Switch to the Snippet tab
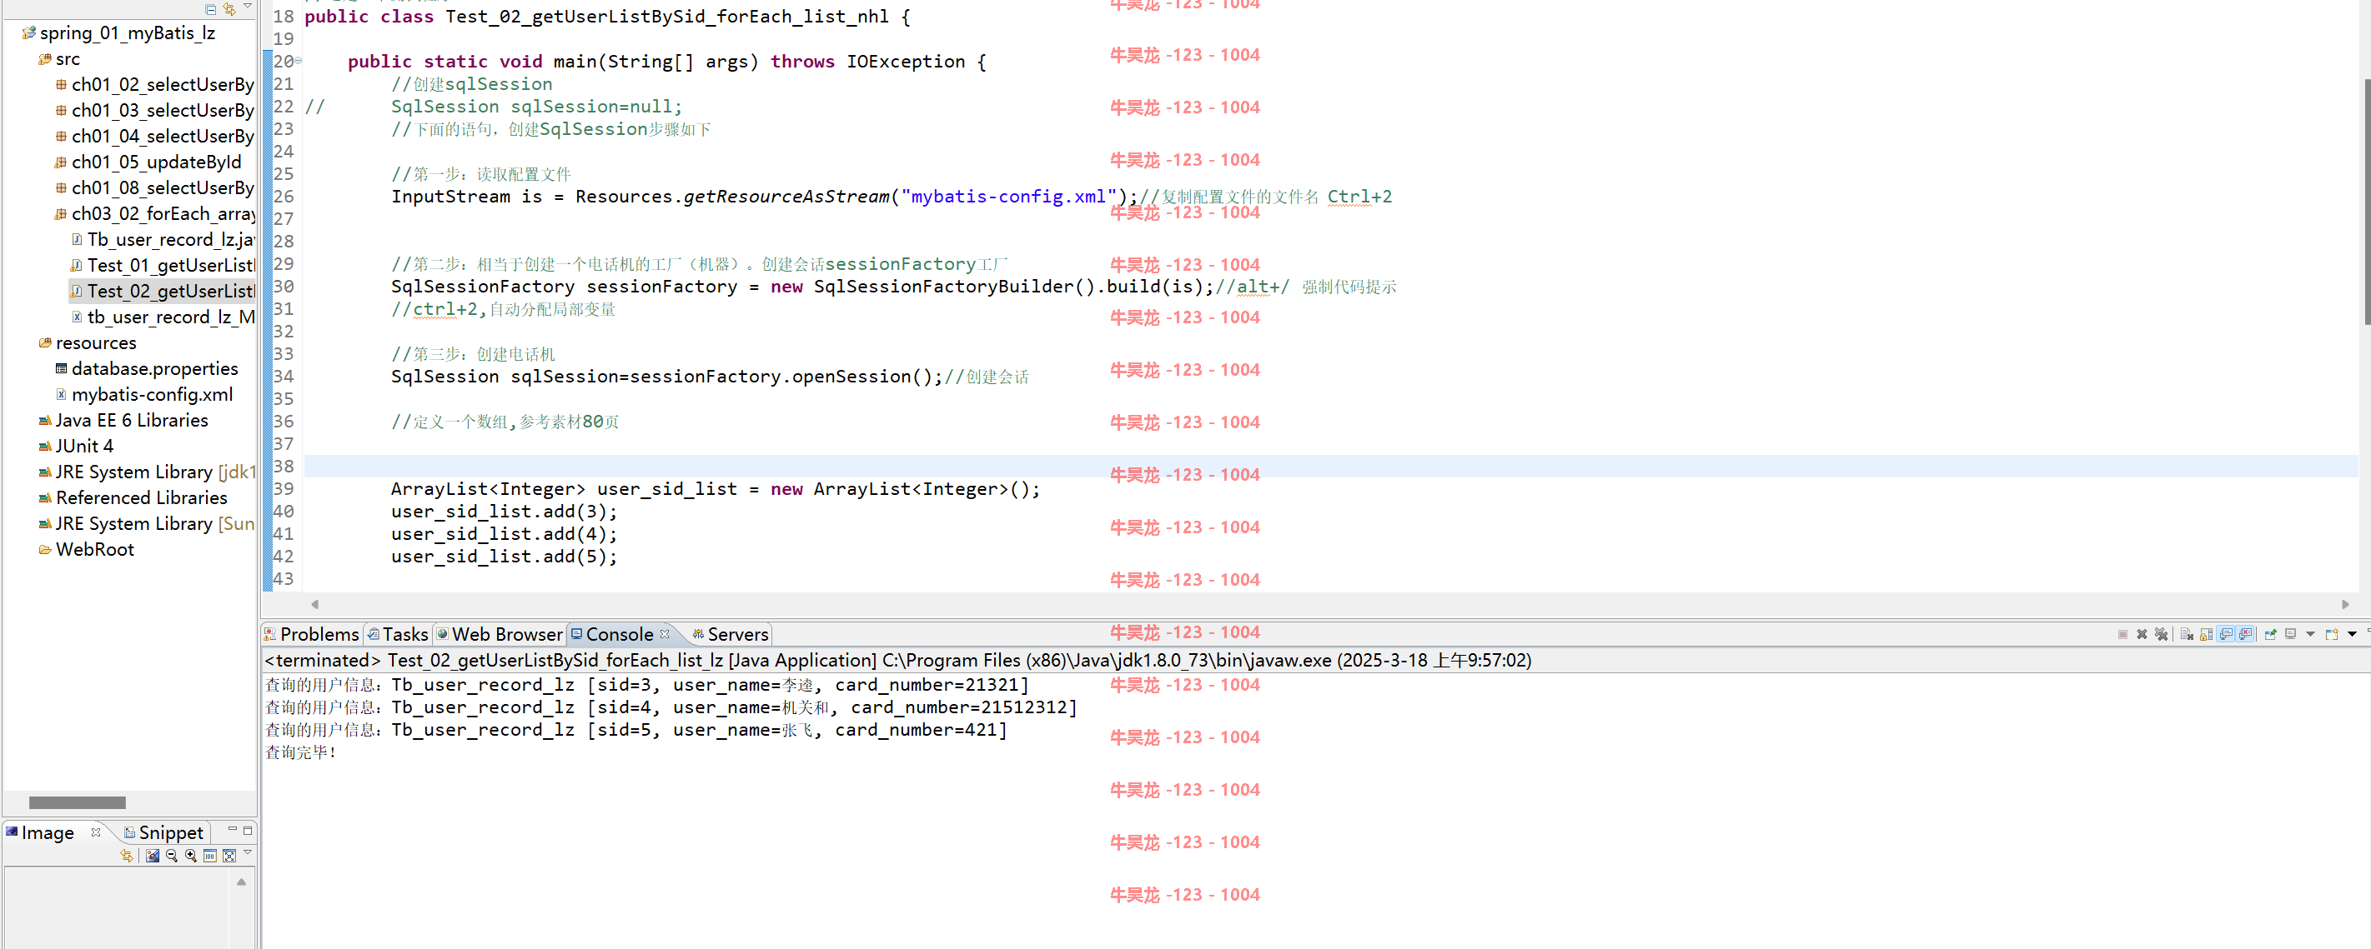The height and width of the screenshot is (949, 2371). [x=163, y=832]
